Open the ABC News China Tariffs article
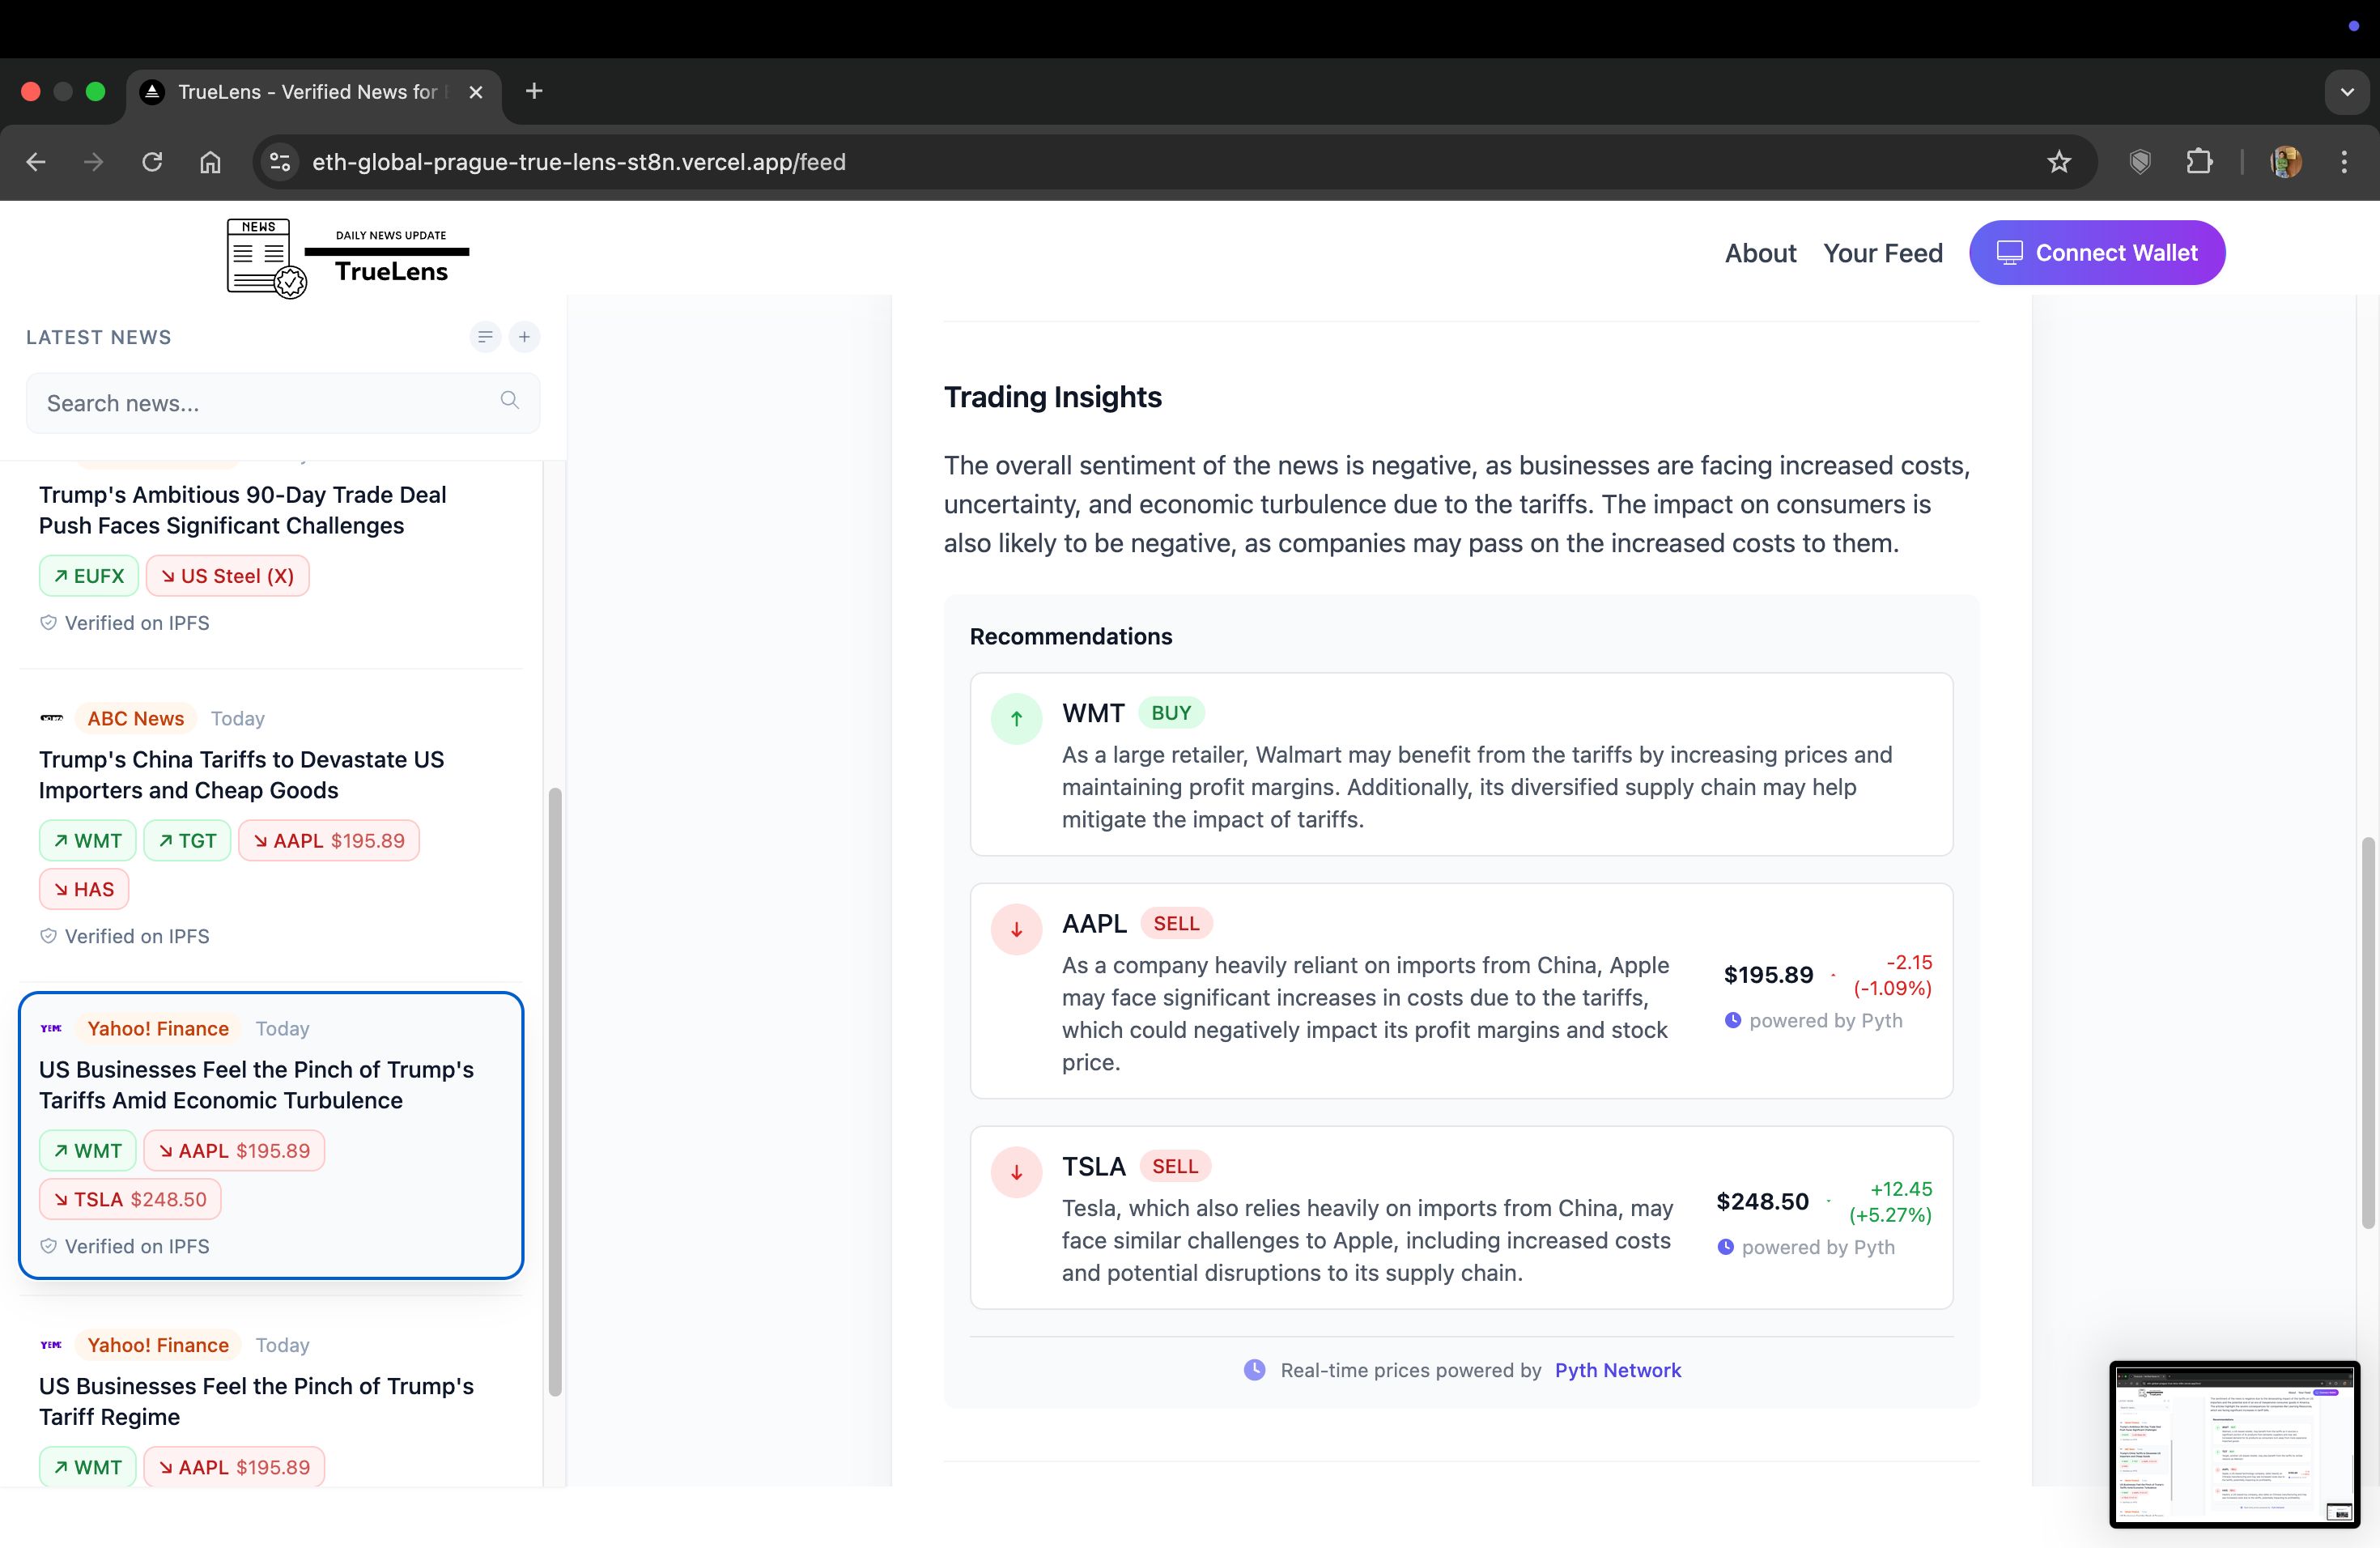Viewport: 2380px width, 1548px height. pos(241,775)
